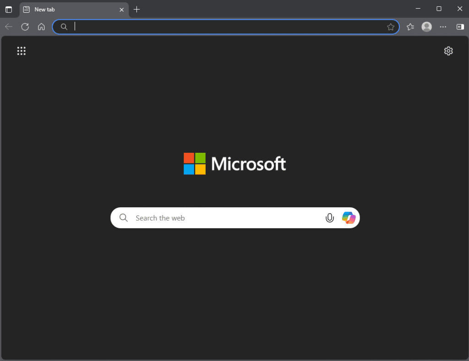The width and height of the screenshot is (469, 361).
Task: Maximize the browser window
Action: coord(439,9)
